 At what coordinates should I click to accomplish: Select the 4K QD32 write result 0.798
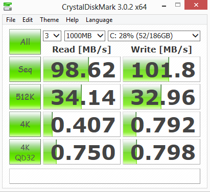point(161,152)
